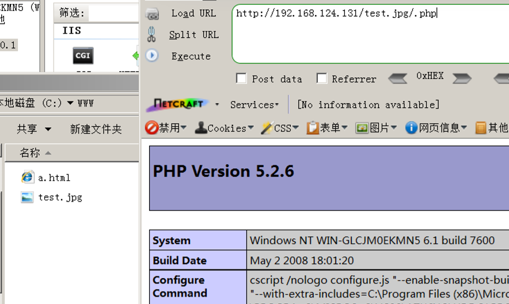509x304 pixels.
Task: Enable the Referrer checkbox
Action: point(321,78)
